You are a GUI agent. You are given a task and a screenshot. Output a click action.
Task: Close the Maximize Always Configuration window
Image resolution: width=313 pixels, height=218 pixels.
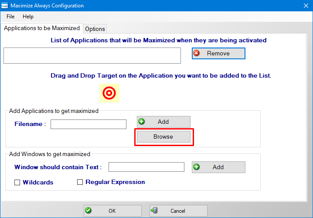tap(306, 6)
